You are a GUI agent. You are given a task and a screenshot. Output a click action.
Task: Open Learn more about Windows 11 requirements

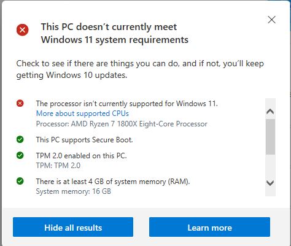click(x=209, y=227)
